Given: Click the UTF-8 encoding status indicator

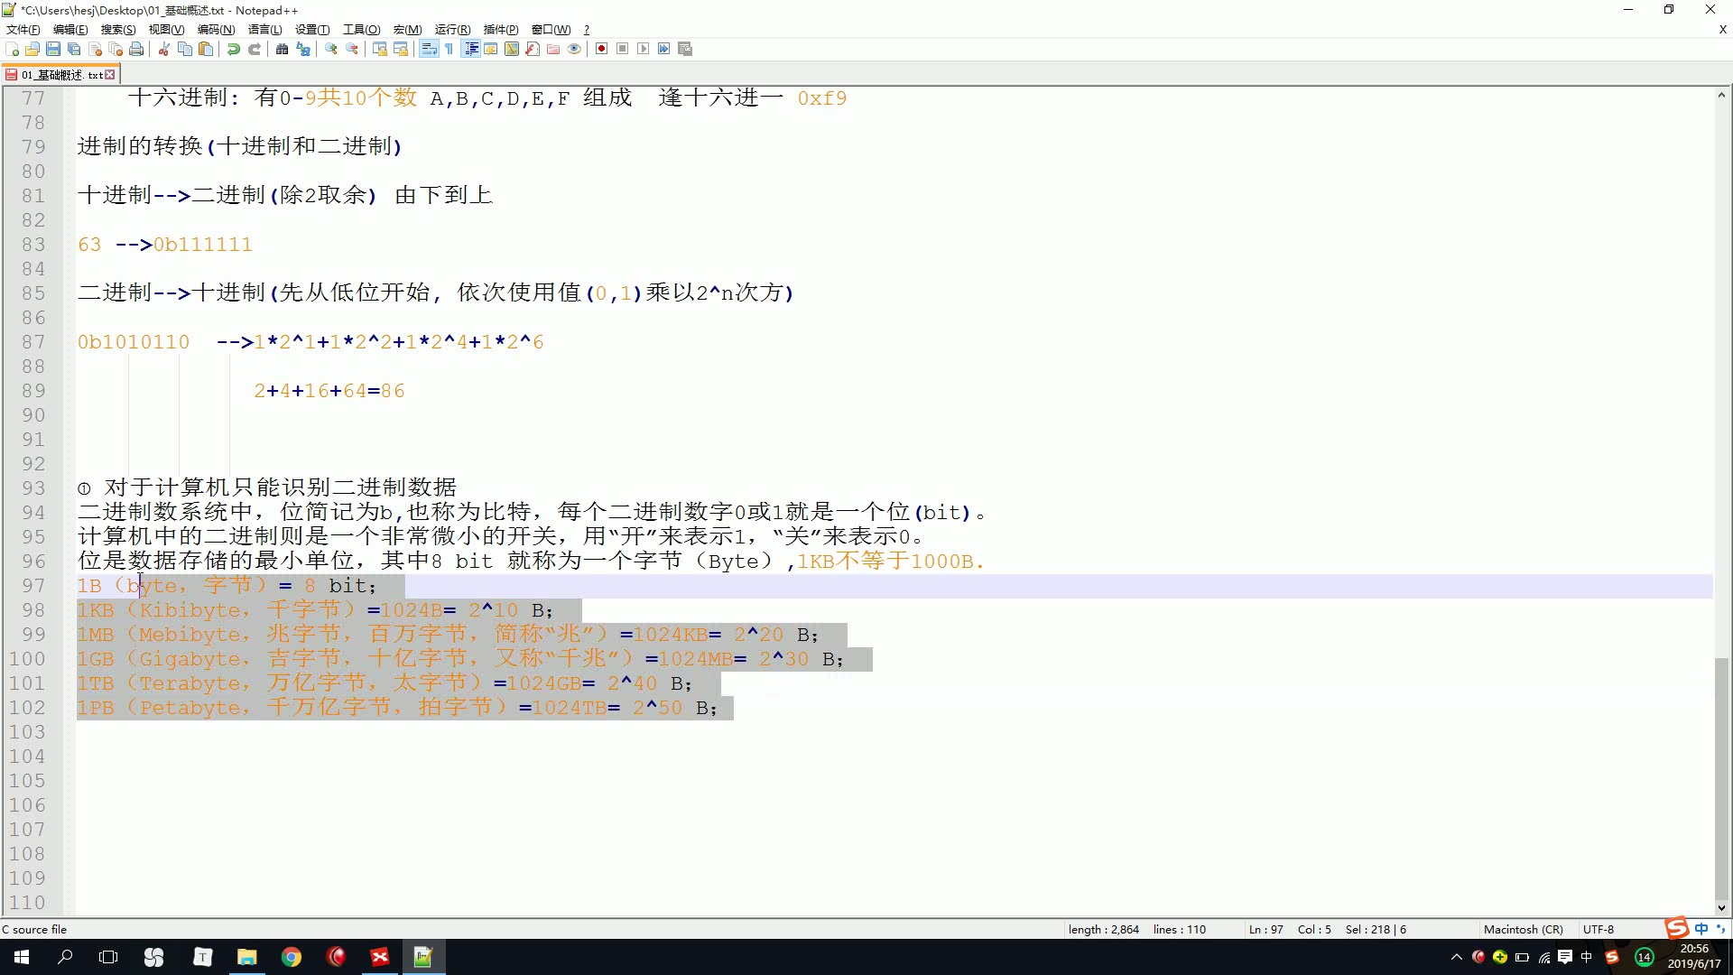Looking at the screenshot, I should point(1598,929).
